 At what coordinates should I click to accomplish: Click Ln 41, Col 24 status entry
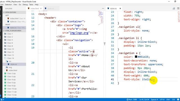pyautogui.click(x=144, y=100)
